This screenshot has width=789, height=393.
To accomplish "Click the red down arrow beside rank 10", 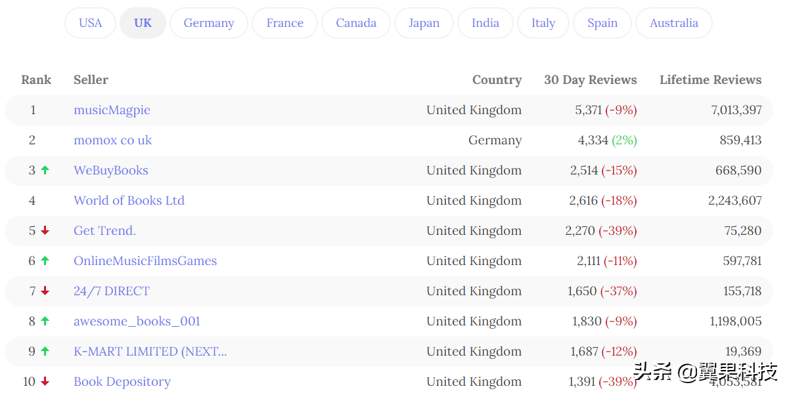I will click(x=45, y=381).
